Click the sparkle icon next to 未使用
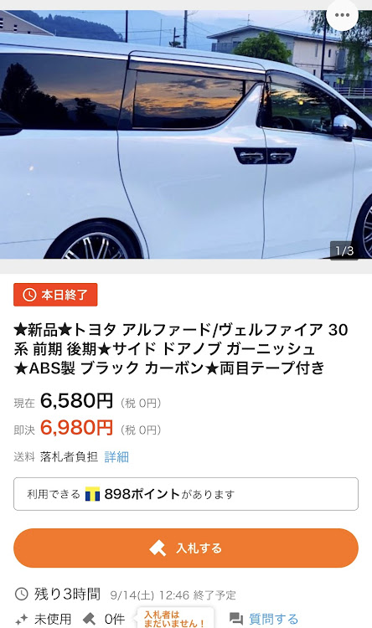This screenshot has height=628, width=372. [x=21, y=619]
